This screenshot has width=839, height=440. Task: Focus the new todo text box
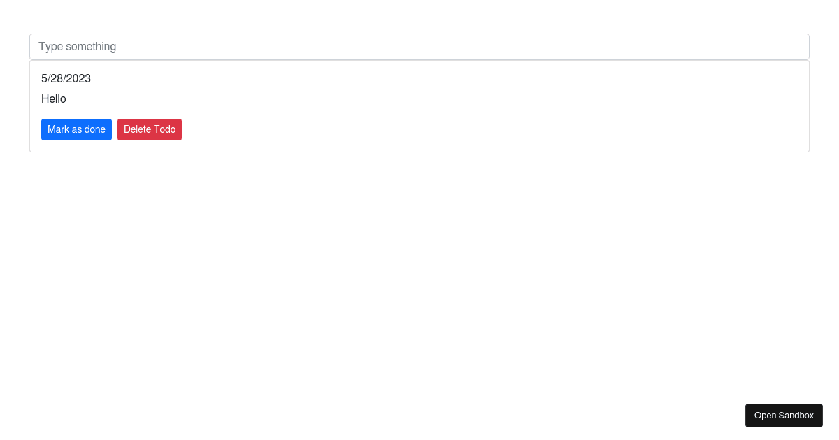419,47
